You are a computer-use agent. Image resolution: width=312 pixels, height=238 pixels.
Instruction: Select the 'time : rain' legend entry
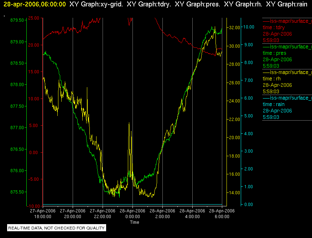(x=274, y=104)
